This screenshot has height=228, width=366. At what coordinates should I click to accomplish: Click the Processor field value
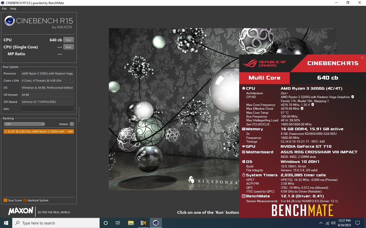[47, 73]
